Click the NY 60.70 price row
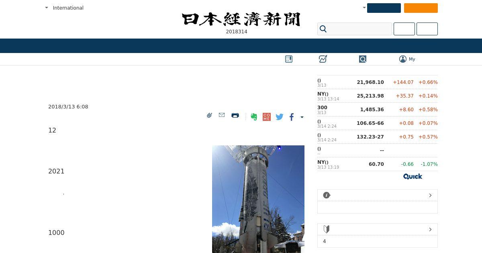This screenshot has width=482, height=253. pyautogui.click(x=378, y=164)
